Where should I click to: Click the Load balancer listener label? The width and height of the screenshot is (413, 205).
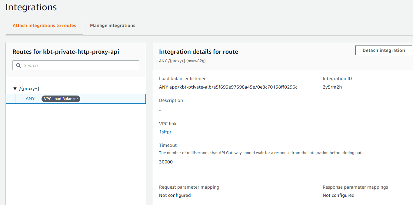(182, 79)
